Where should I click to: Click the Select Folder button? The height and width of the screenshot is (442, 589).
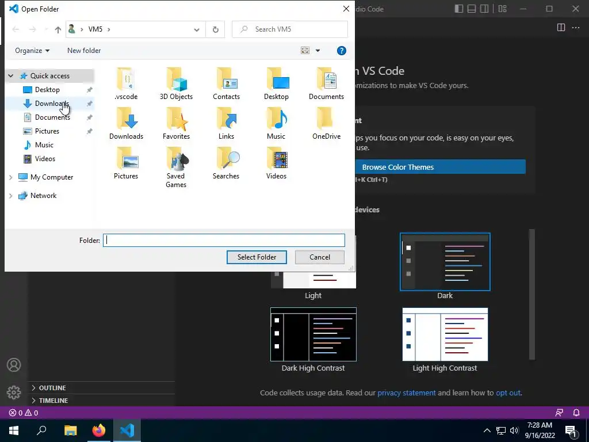click(257, 257)
